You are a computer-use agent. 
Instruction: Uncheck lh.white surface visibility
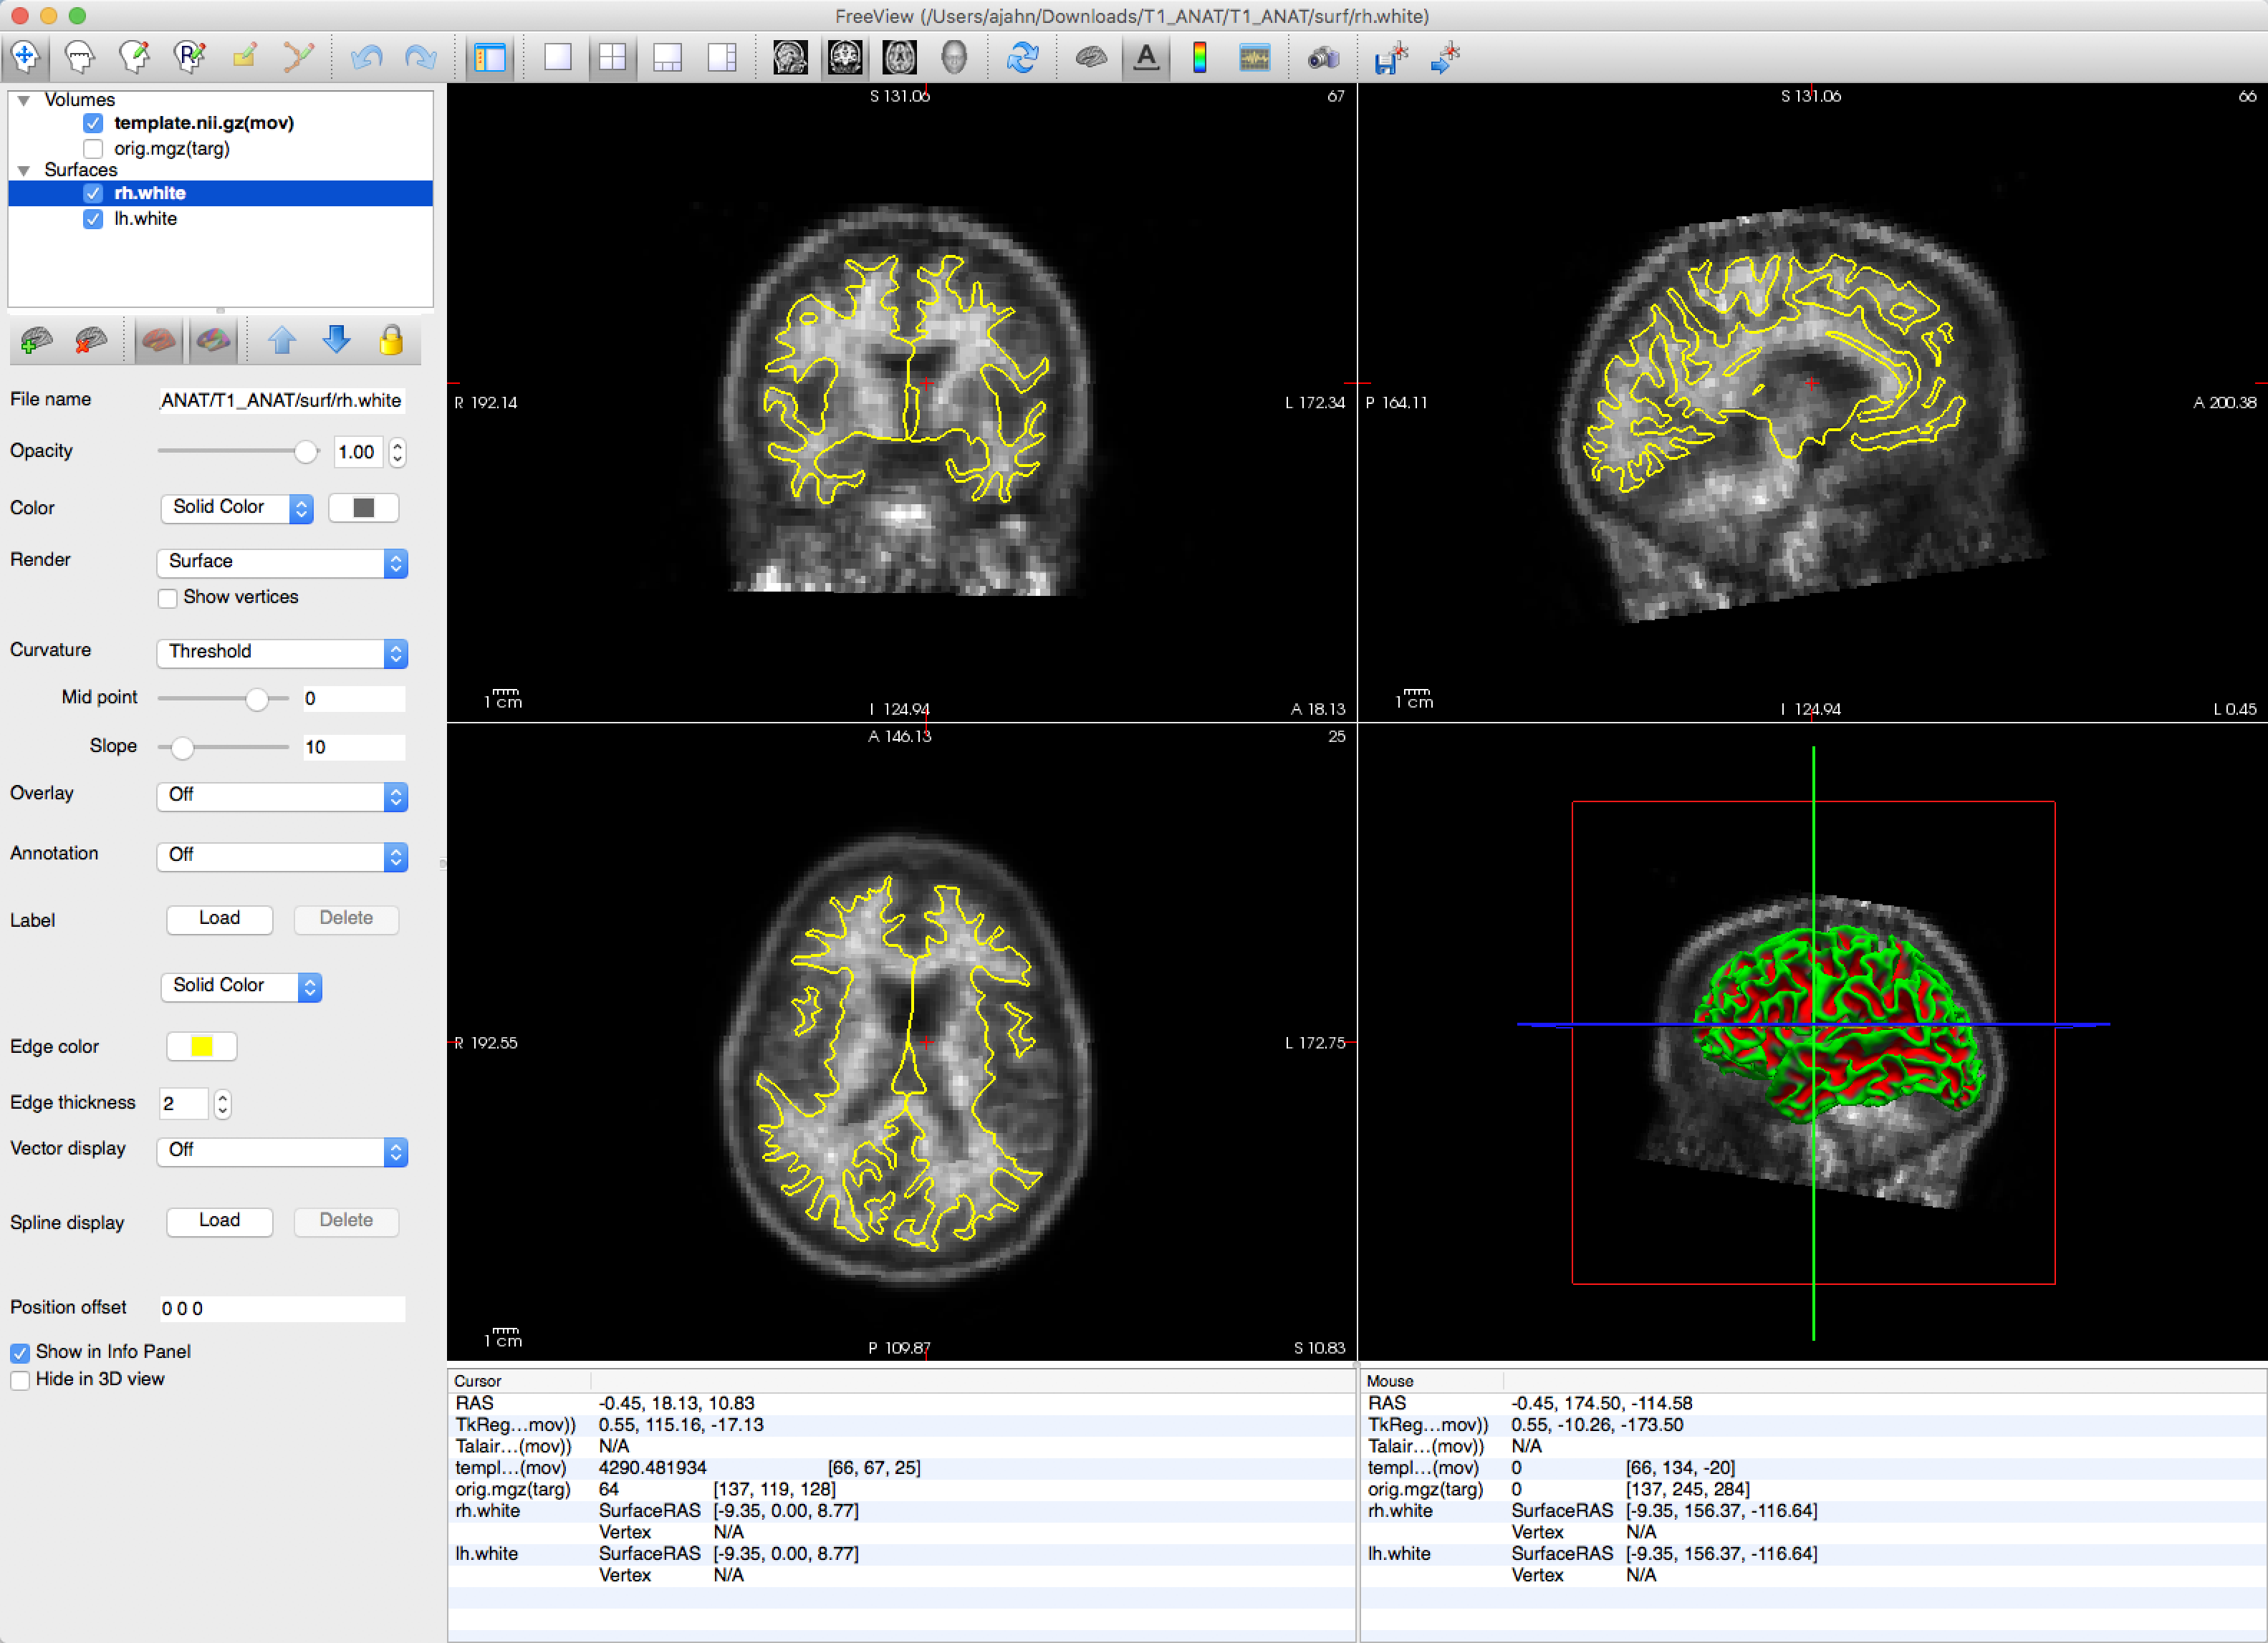93,219
